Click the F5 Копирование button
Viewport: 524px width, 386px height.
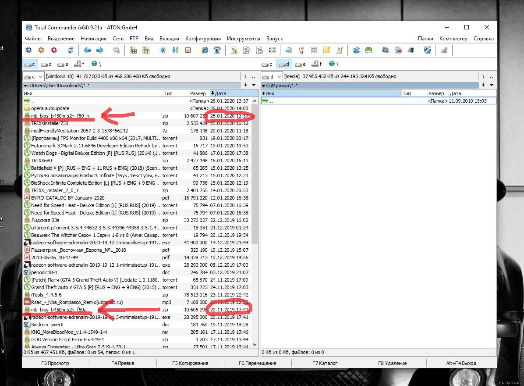tap(190, 363)
